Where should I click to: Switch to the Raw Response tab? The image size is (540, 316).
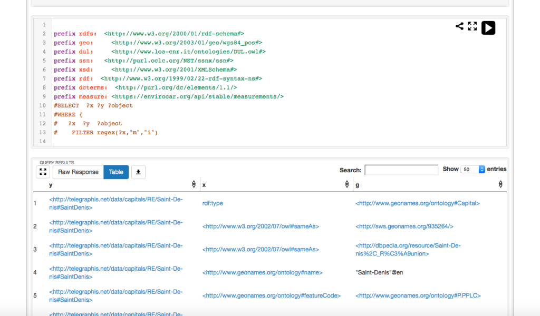coord(78,172)
